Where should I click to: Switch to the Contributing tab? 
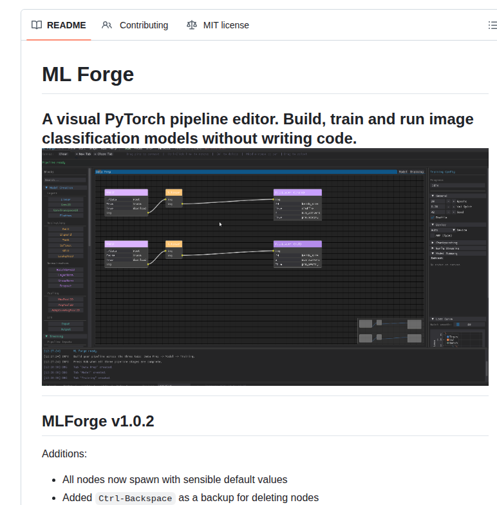[135, 25]
